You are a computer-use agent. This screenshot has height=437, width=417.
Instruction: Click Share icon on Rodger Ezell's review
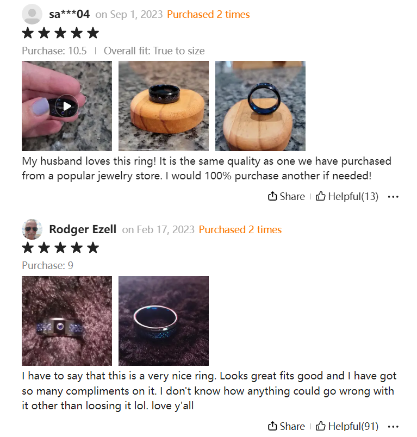tap(272, 426)
